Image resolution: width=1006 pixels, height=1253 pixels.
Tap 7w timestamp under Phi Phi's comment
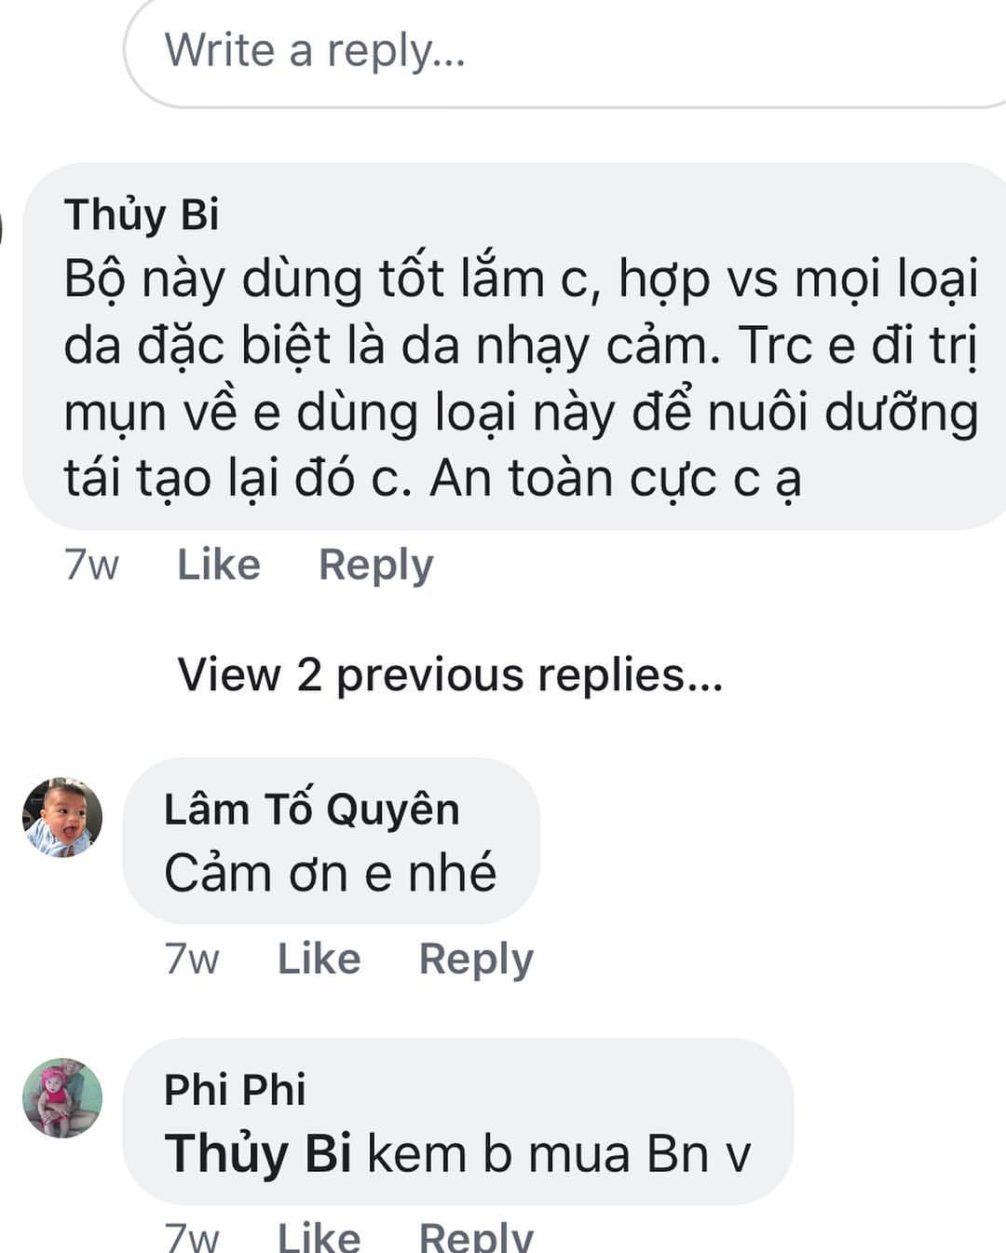(192, 1236)
